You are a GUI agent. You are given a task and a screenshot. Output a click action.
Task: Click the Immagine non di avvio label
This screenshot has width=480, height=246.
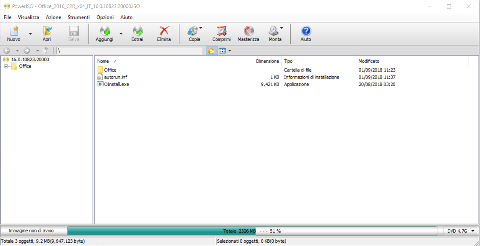pyautogui.click(x=31, y=231)
